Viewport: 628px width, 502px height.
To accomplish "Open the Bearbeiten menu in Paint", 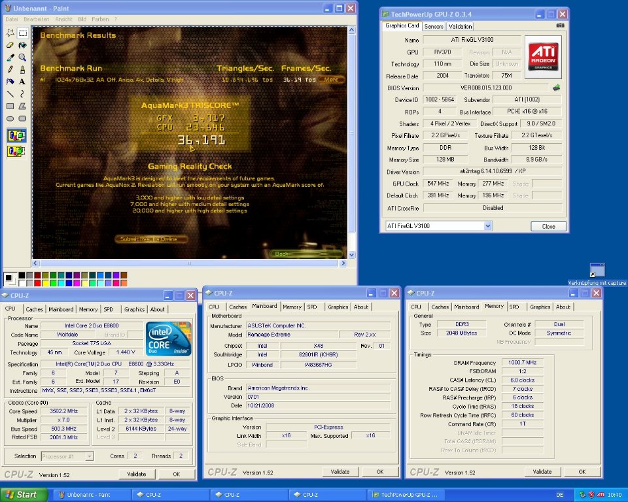I will [36, 19].
